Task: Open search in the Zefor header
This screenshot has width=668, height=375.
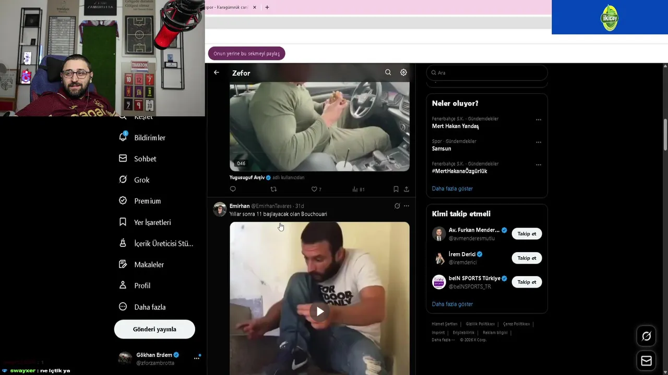Action: [x=388, y=72]
